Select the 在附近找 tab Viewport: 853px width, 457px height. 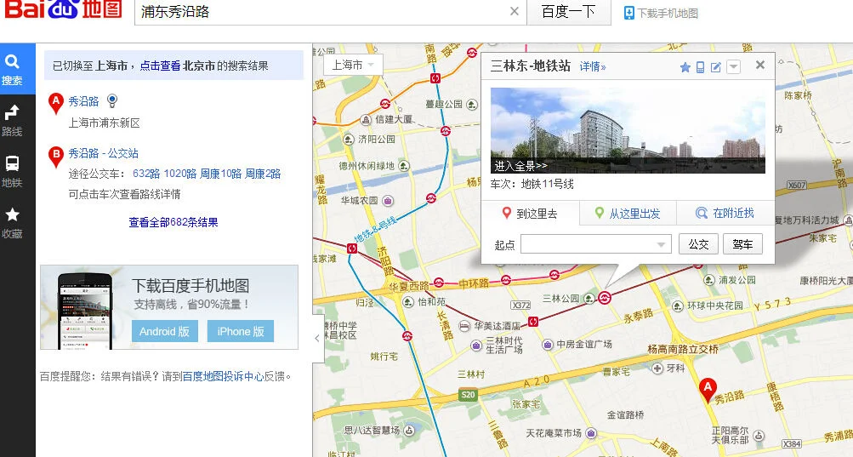pos(725,214)
